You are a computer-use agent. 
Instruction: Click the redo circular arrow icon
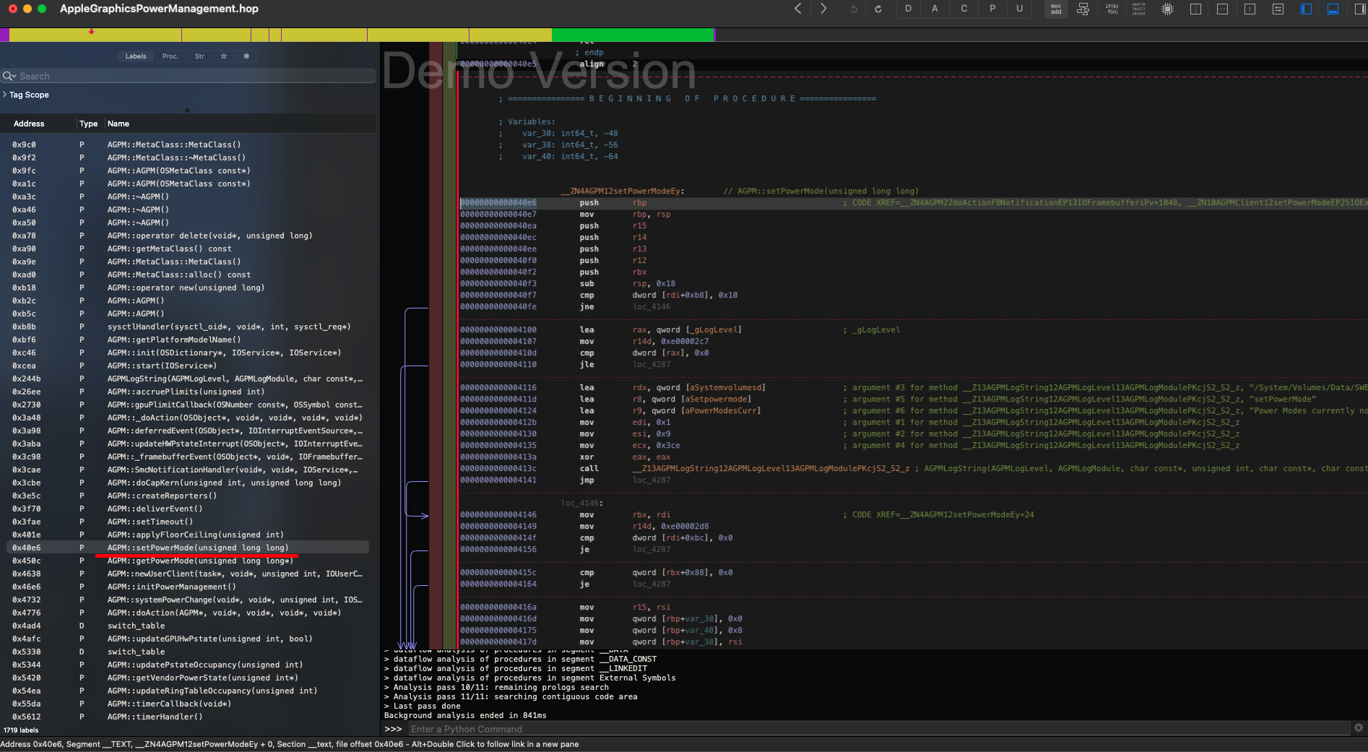click(878, 9)
